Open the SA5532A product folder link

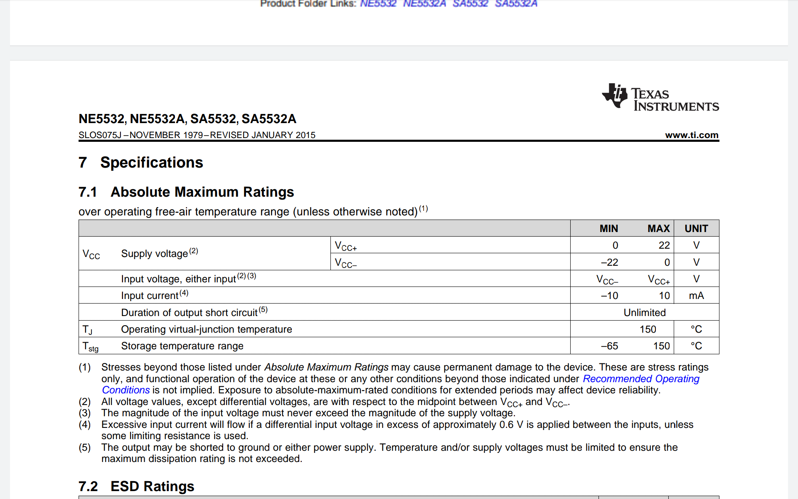click(x=516, y=4)
